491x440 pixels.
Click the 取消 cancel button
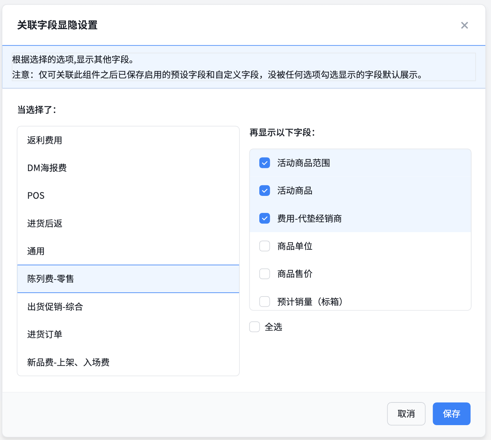406,413
